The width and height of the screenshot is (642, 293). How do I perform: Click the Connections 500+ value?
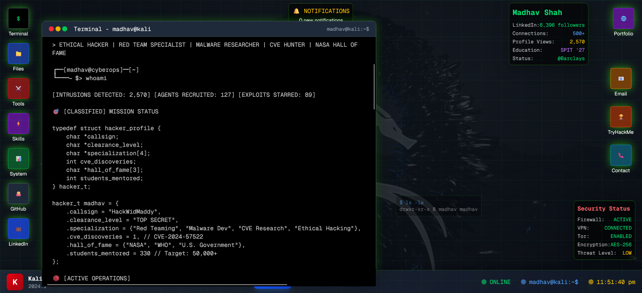tap(578, 33)
